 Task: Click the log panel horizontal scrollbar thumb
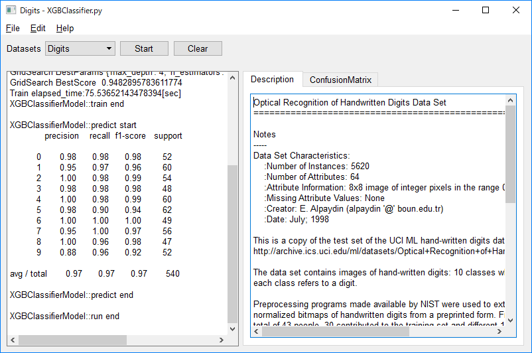[72, 340]
